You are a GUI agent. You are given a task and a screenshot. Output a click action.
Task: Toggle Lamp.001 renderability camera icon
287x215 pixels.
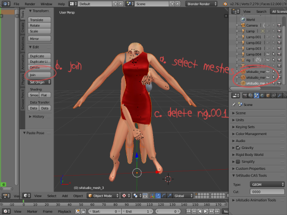[279, 37]
